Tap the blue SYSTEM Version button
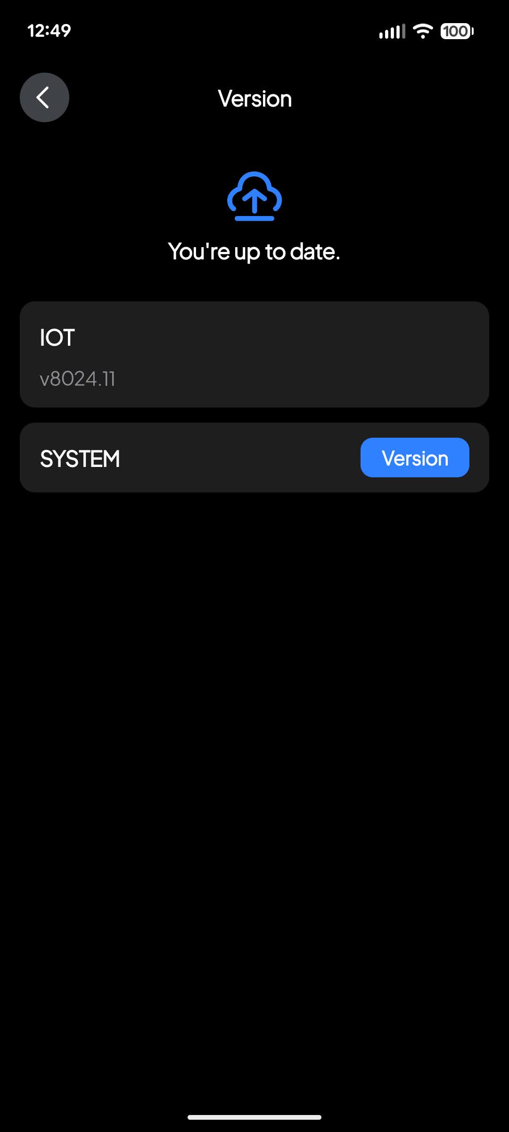The image size is (509, 1132). pos(415,458)
